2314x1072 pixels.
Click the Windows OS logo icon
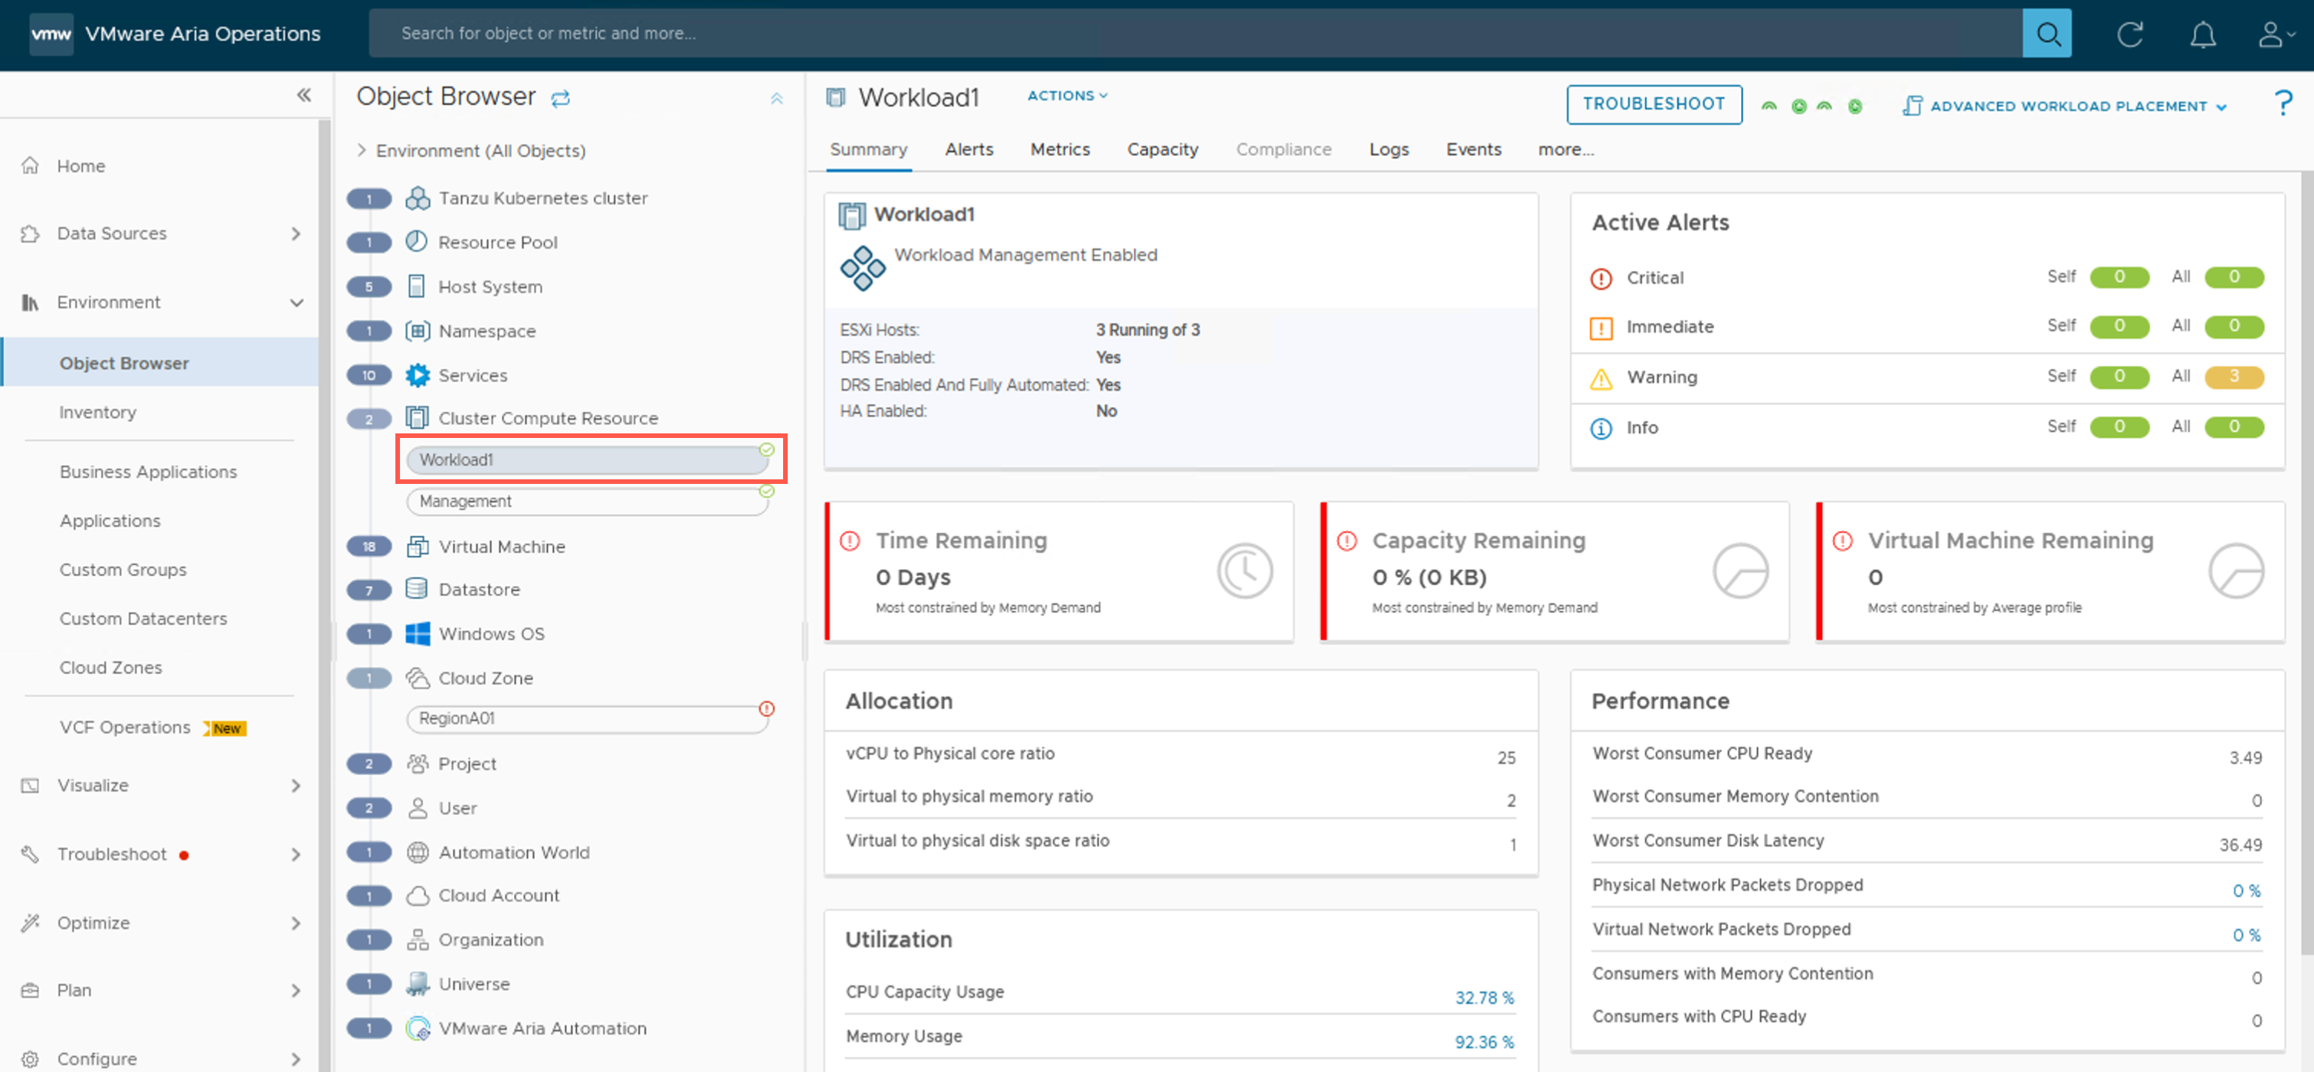(x=417, y=634)
